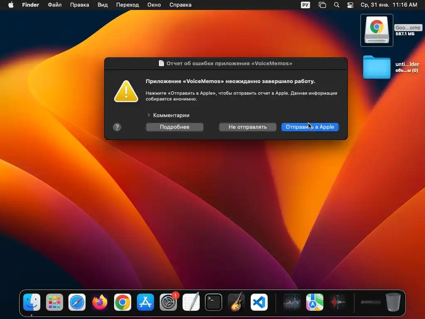Open the "Переход" menu
Screen dimensions: 425x319
tap(127, 5)
